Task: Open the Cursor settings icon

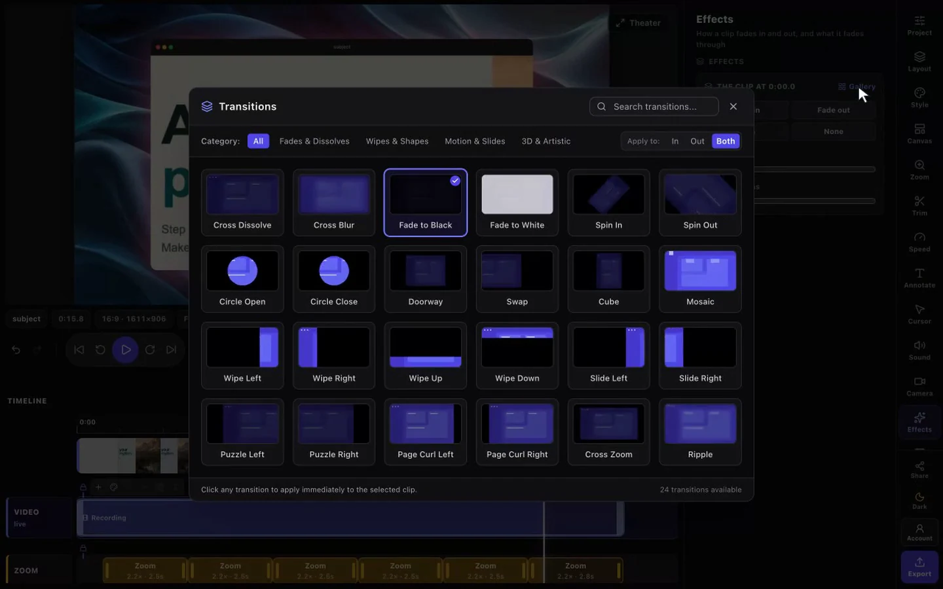Action: click(x=919, y=313)
